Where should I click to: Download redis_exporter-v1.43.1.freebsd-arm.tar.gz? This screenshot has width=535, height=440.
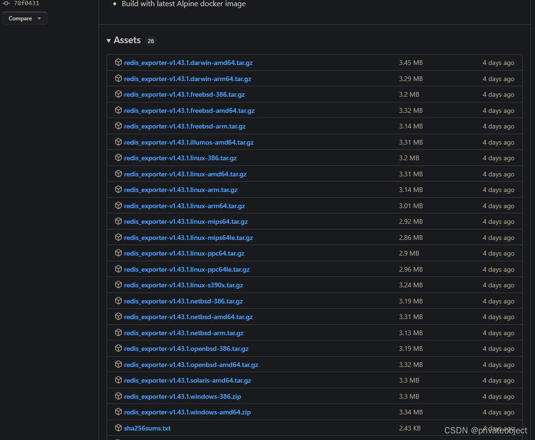pos(185,126)
